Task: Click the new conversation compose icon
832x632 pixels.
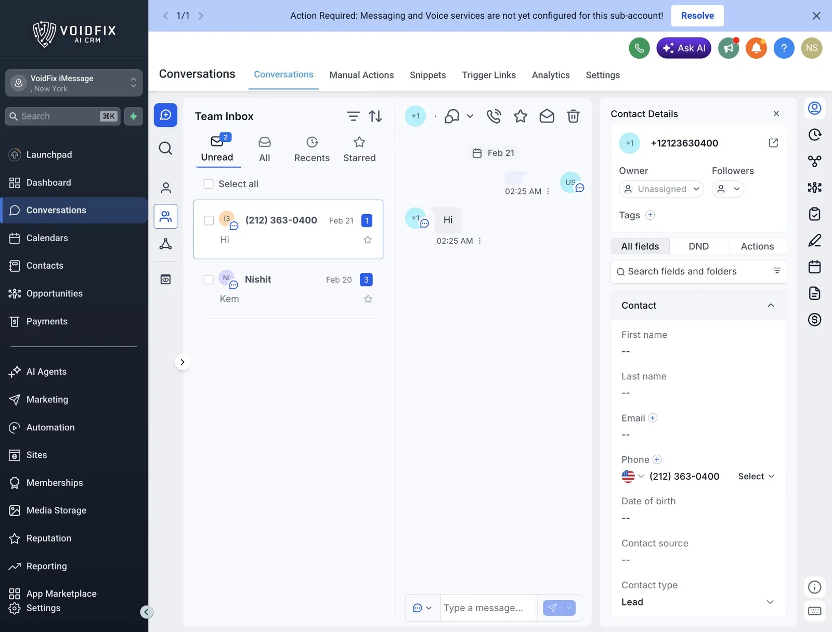Action: point(165,115)
